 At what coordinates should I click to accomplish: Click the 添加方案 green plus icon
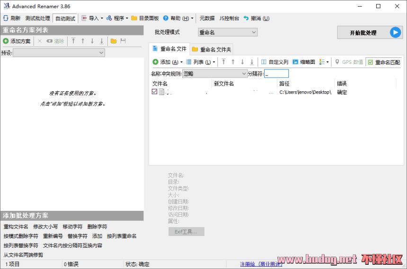click(x=6, y=41)
